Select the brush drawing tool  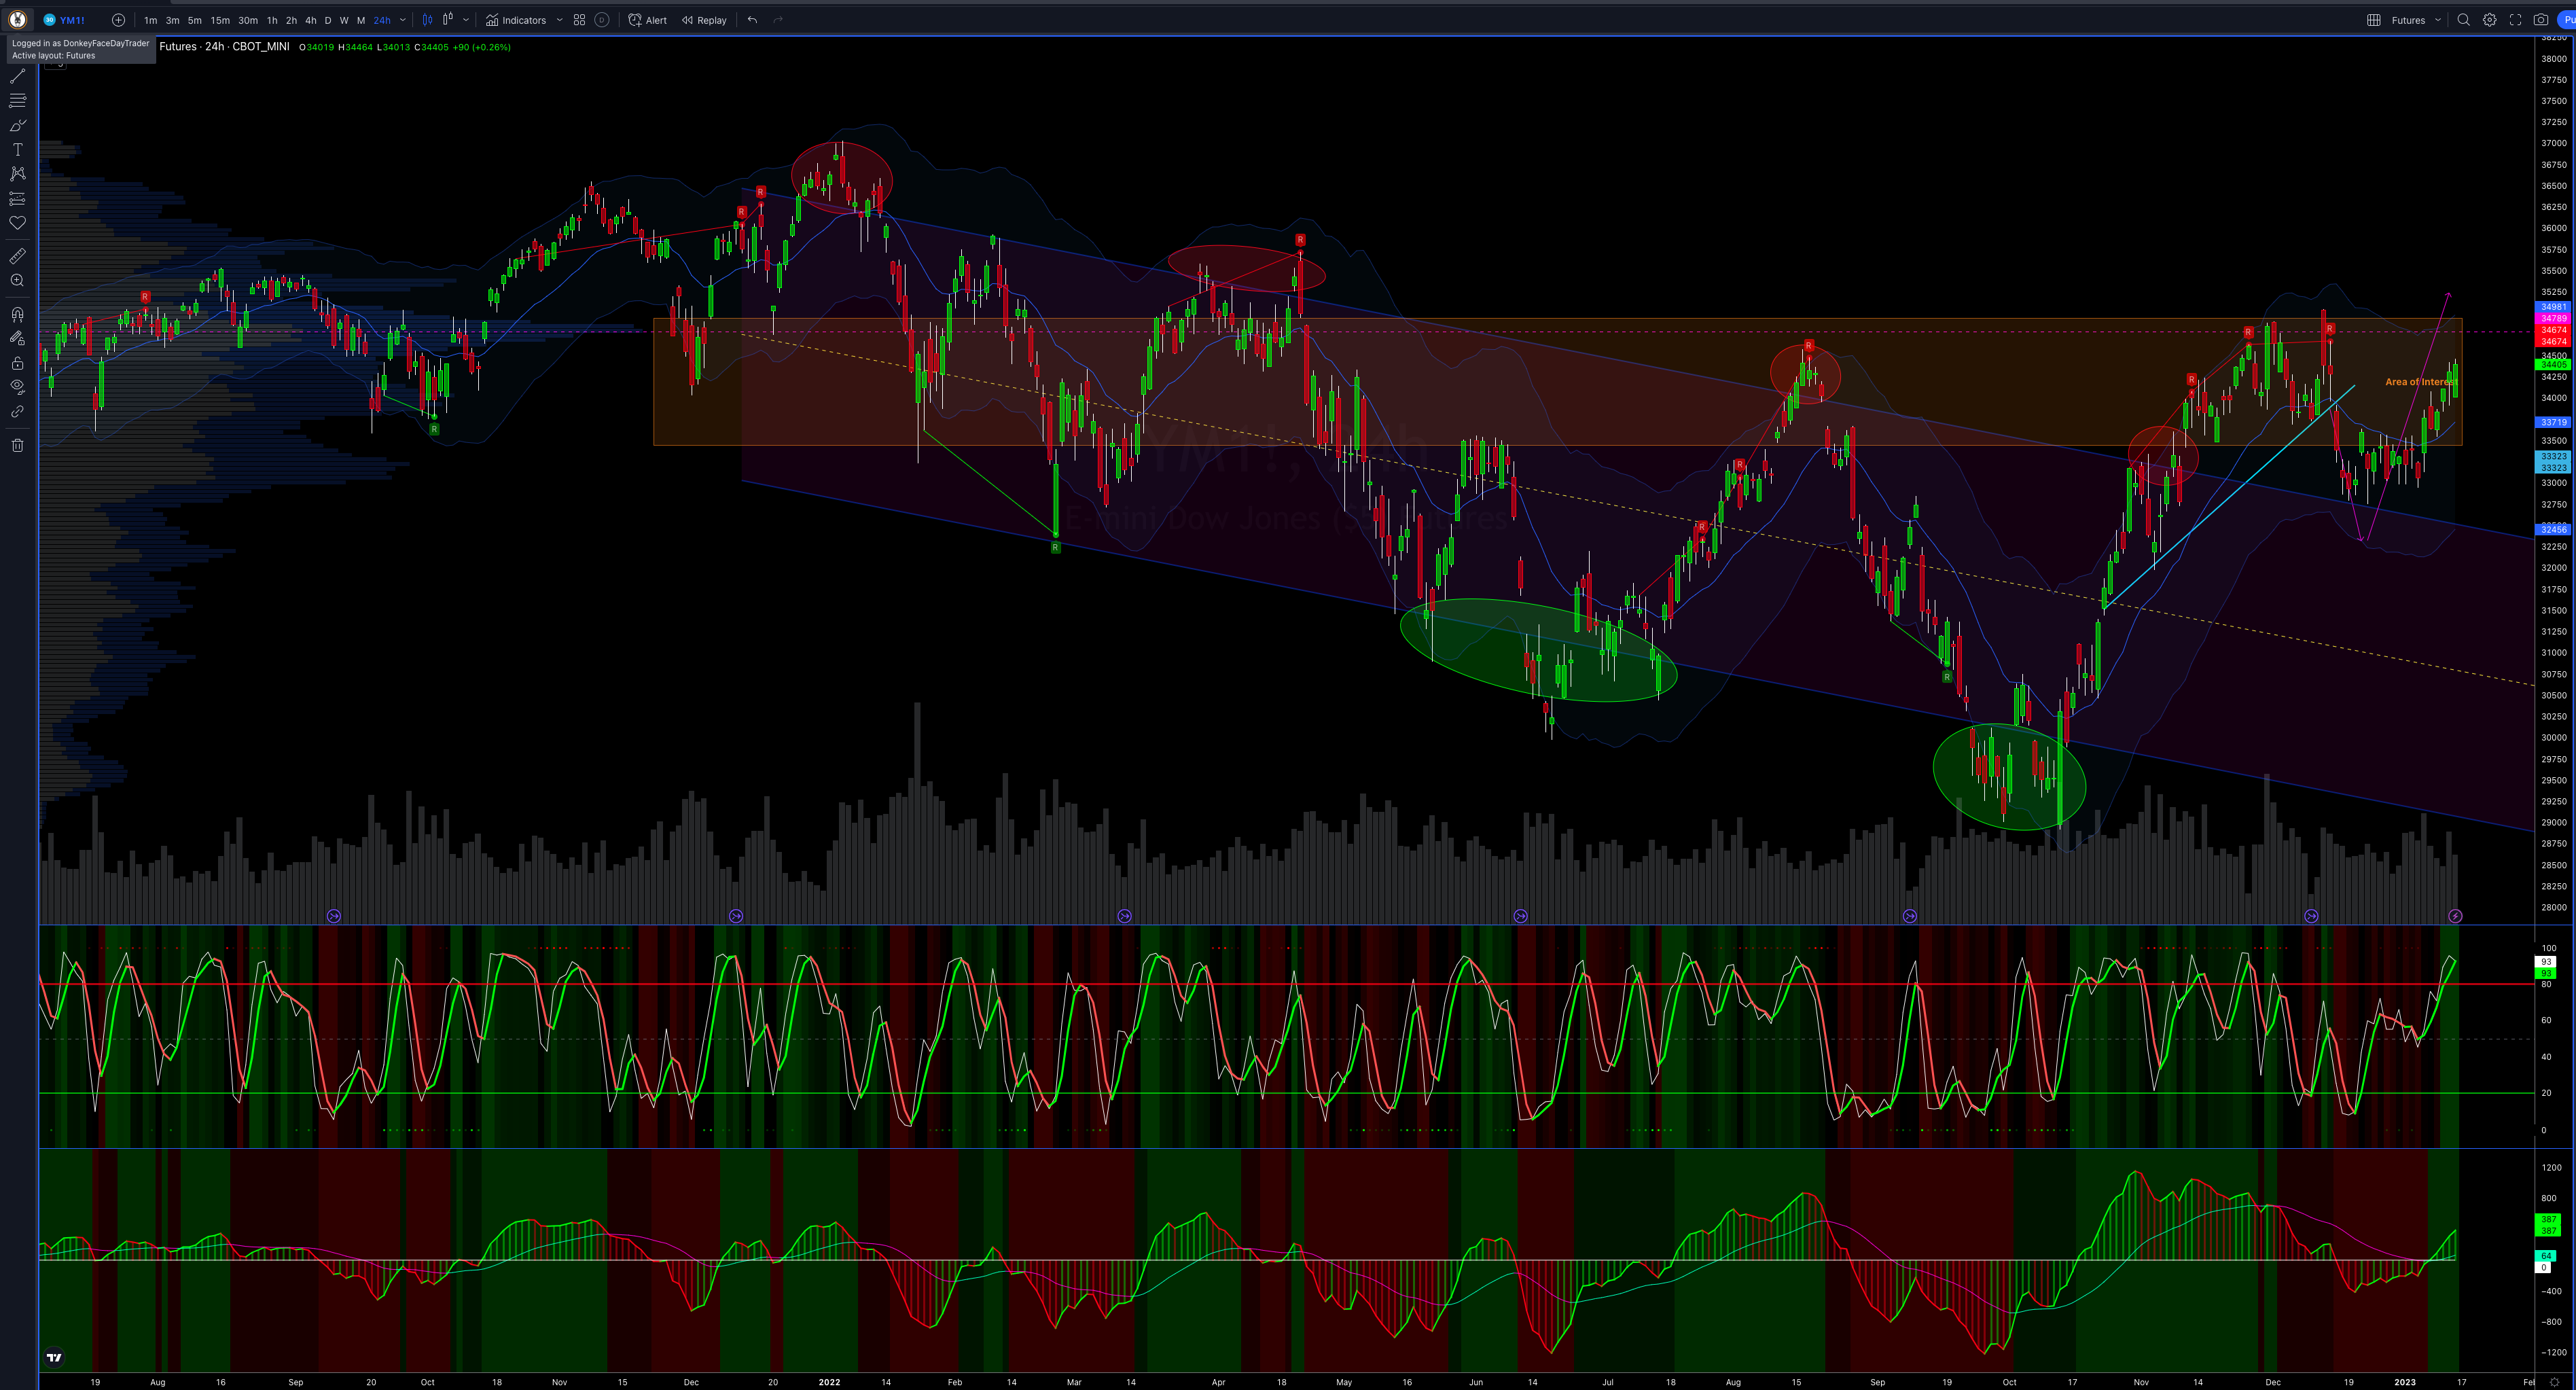click(x=17, y=125)
